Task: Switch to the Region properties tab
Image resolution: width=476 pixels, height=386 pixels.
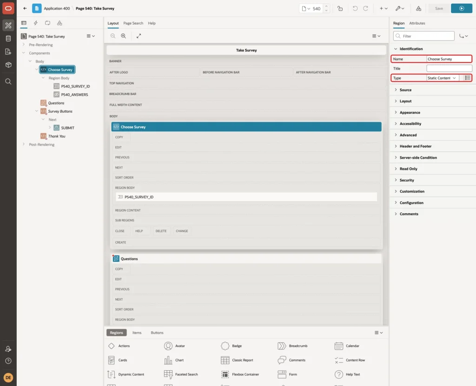Action: point(398,23)
